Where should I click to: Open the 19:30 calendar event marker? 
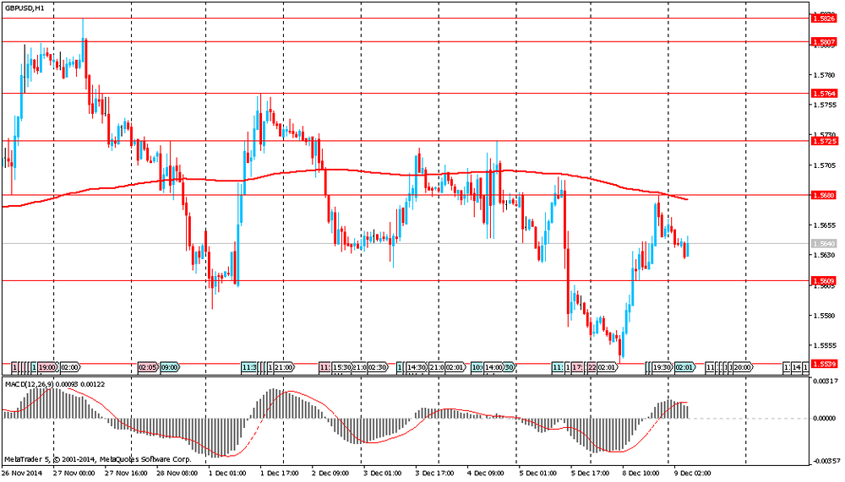662,368
